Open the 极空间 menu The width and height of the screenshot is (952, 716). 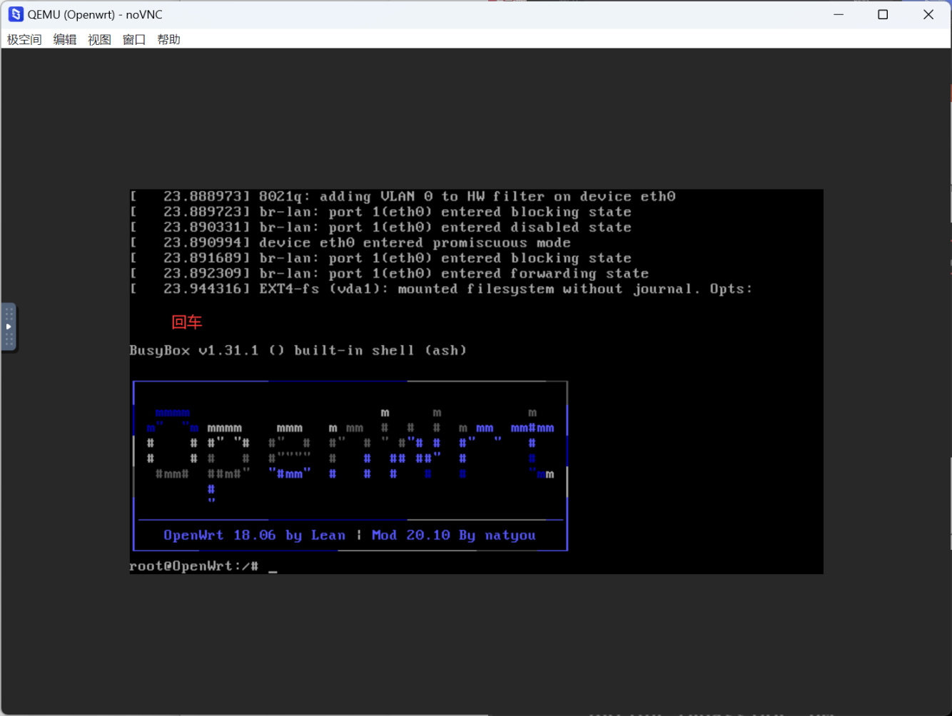[24, 40]
